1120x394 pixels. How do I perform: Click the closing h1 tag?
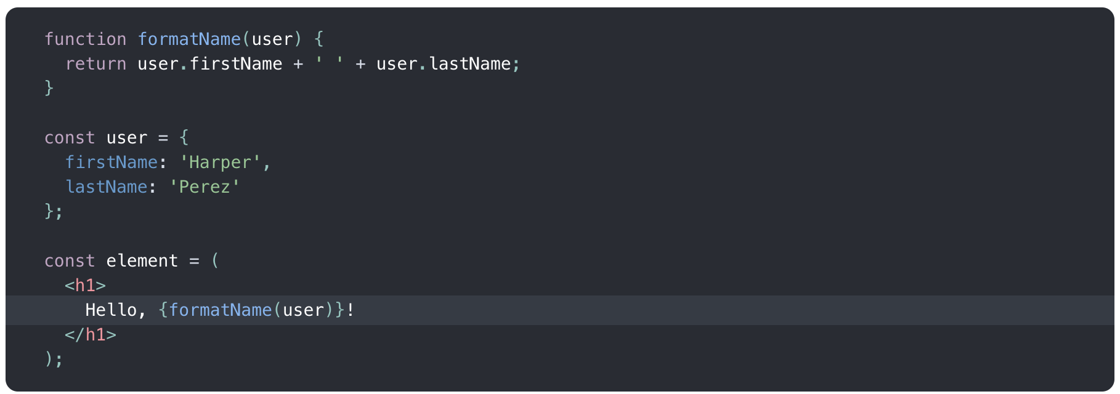click(91, 335)
